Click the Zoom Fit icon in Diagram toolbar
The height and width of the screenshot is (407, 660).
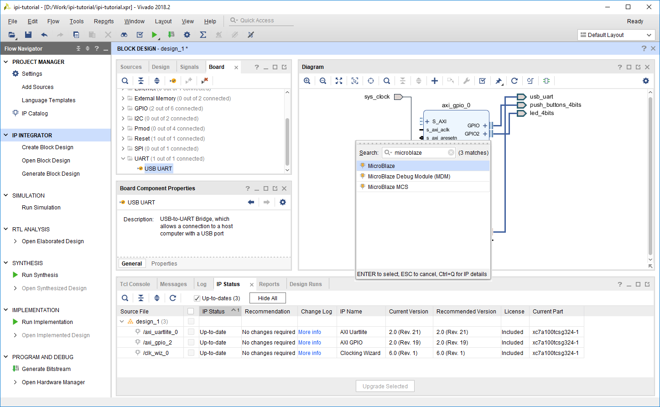pos(339,81)
